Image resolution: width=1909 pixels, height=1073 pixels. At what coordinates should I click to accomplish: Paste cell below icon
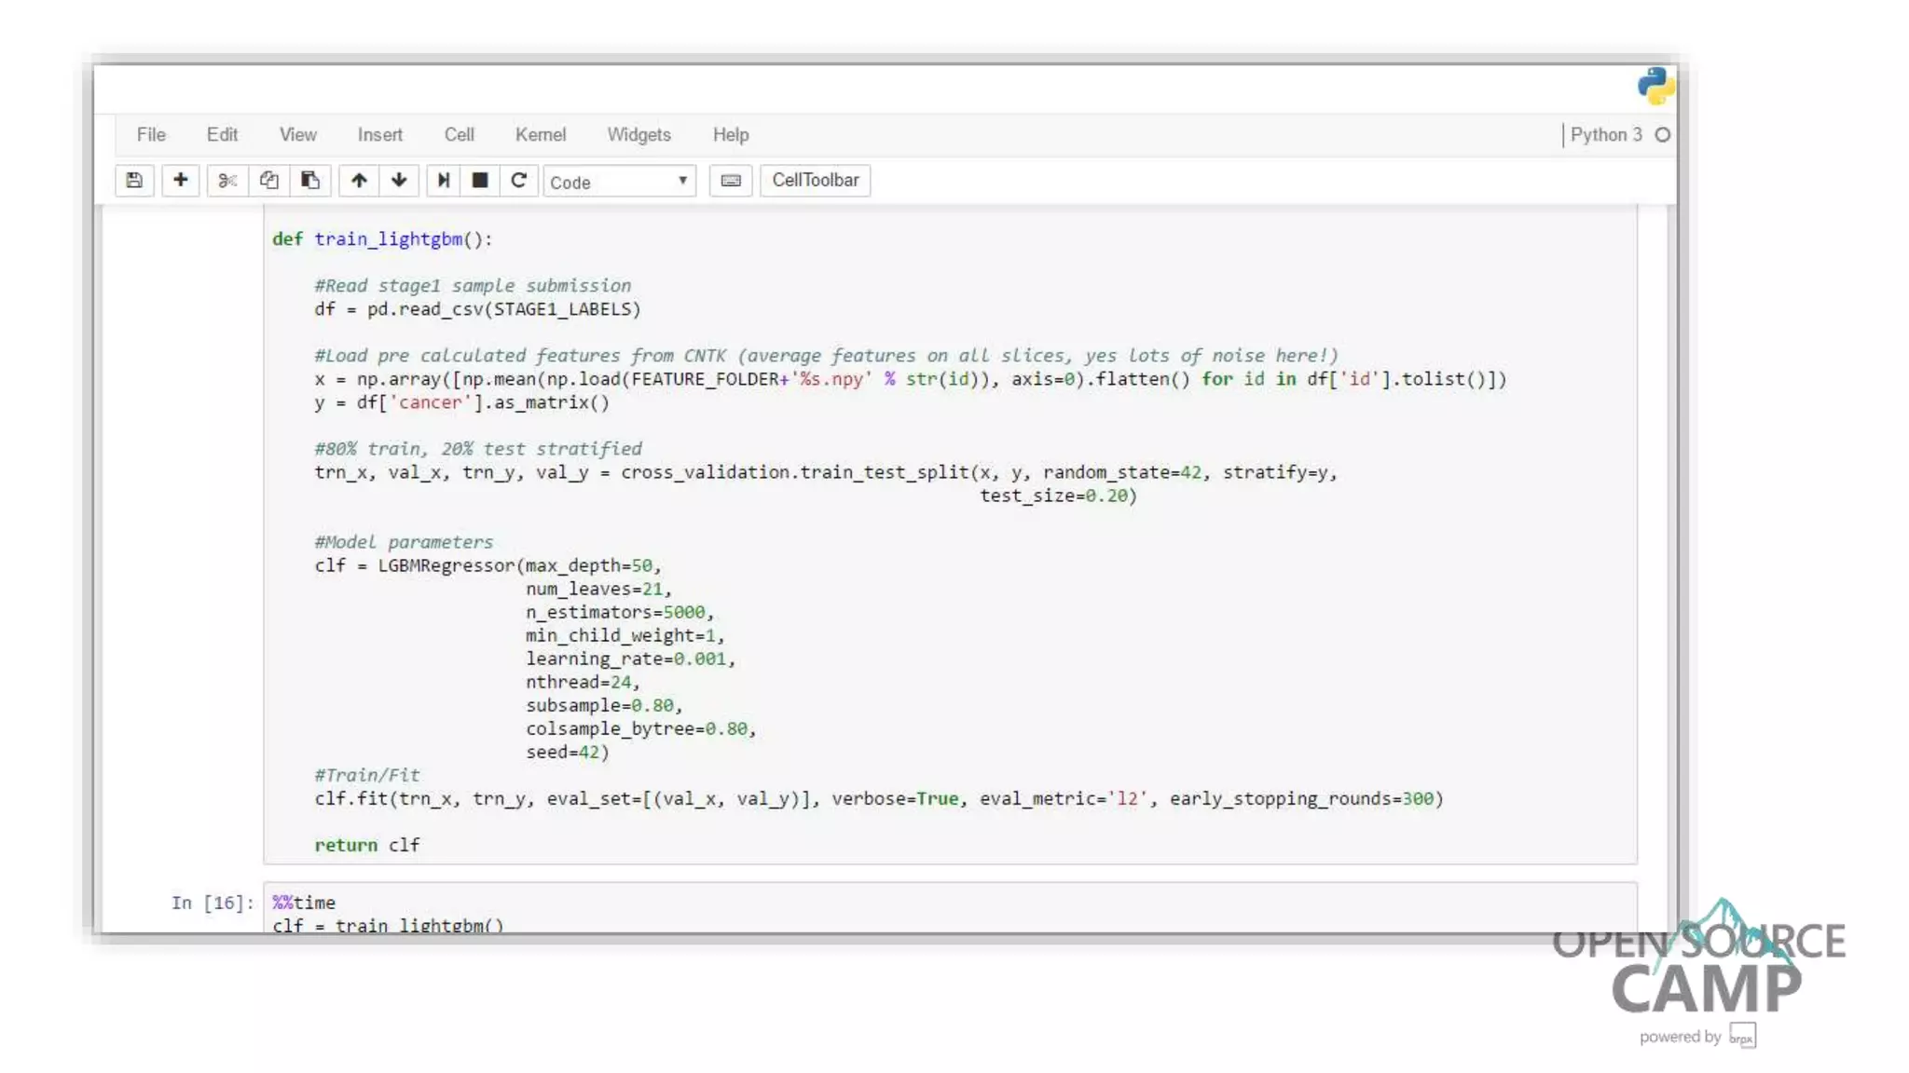(x=310, y=181)
